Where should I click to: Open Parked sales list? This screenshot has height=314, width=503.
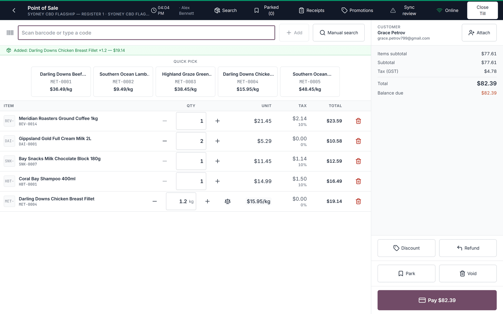pyautogui.click(x=267, y=10)
